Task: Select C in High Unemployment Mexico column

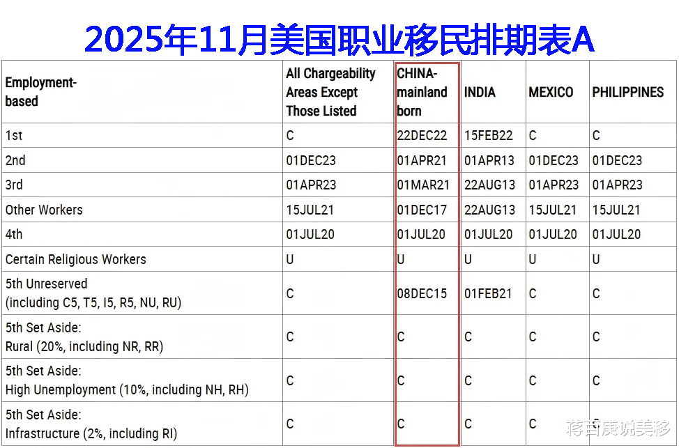Action: click(x=533, y=380)
